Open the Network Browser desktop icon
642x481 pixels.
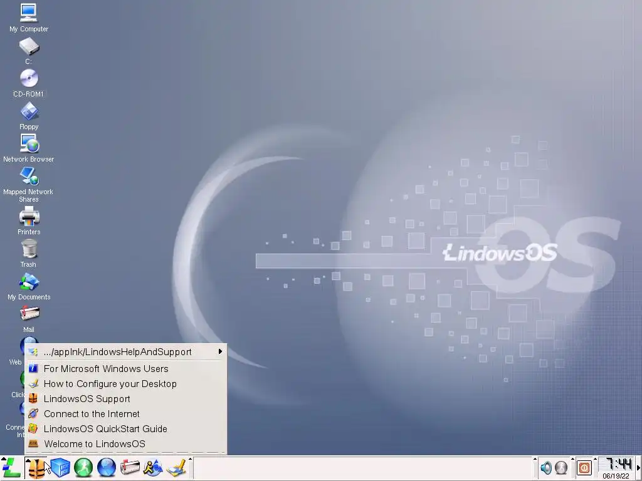tap(29, 148)
